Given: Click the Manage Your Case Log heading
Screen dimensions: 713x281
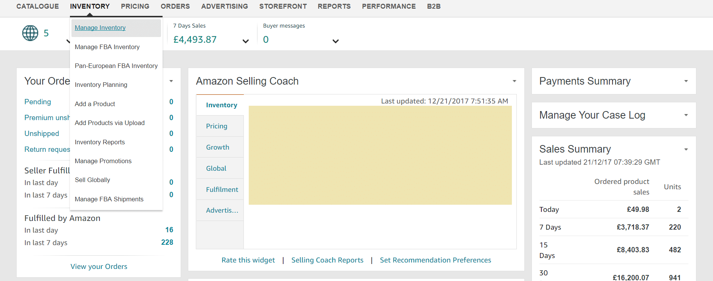Looking at the screenshot, I should [592, 115].
